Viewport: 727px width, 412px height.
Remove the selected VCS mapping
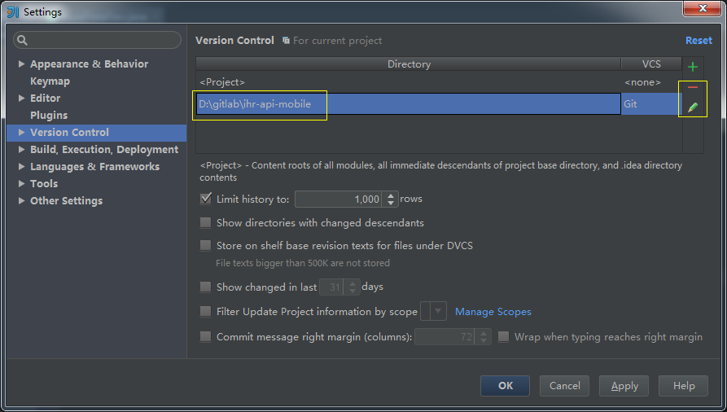693,87
